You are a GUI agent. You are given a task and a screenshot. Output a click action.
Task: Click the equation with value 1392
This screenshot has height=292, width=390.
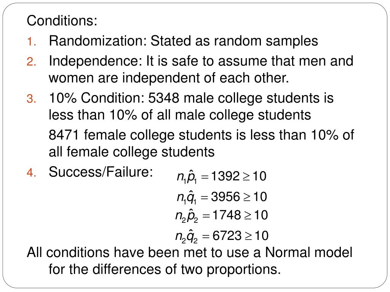point(221,176)
